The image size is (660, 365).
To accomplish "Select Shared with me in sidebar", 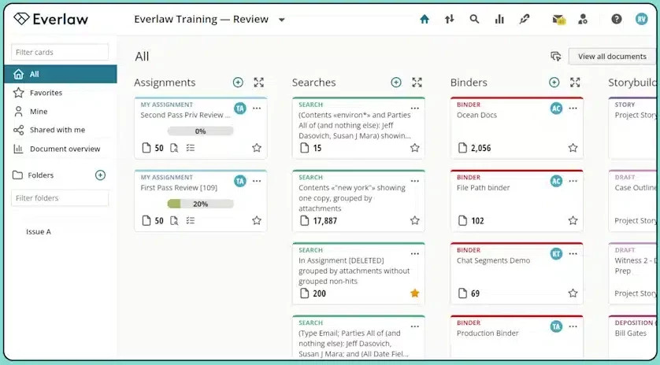I will click(61, 130).
